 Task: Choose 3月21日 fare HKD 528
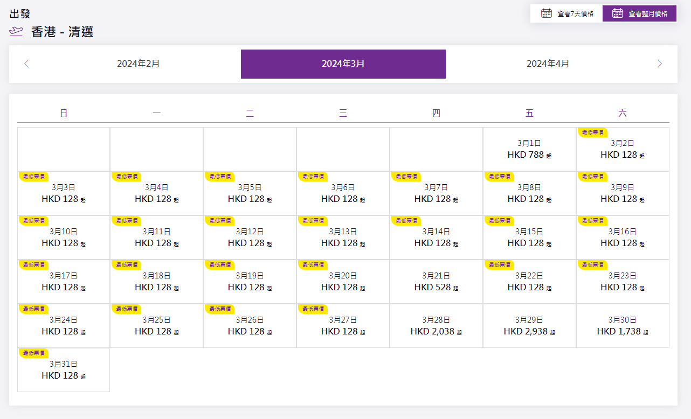point(436,282)
